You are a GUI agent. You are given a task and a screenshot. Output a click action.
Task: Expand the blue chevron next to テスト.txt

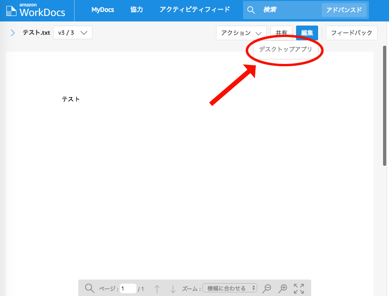tap(12, 32)
